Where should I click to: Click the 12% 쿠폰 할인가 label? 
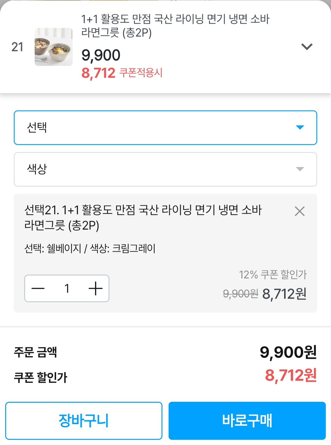pyautogui.click(x=272, y=274)
